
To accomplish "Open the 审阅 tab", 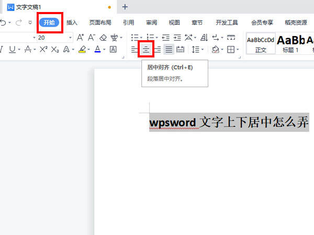I will (151, 22).
